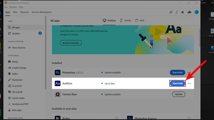Select All apps in sidebar
Screen dimensions: 214x120
click(25, 27)
